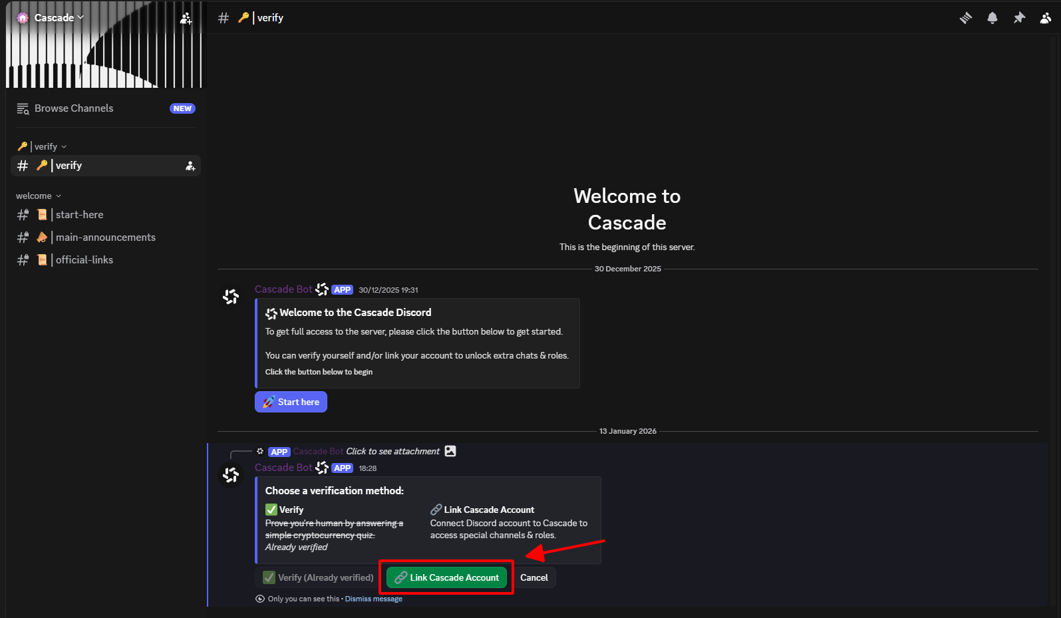Viewport: 1061px width, 618px height.
Task: Click the Verify (Already verified) checkbox button
Action: click(318, 577)
